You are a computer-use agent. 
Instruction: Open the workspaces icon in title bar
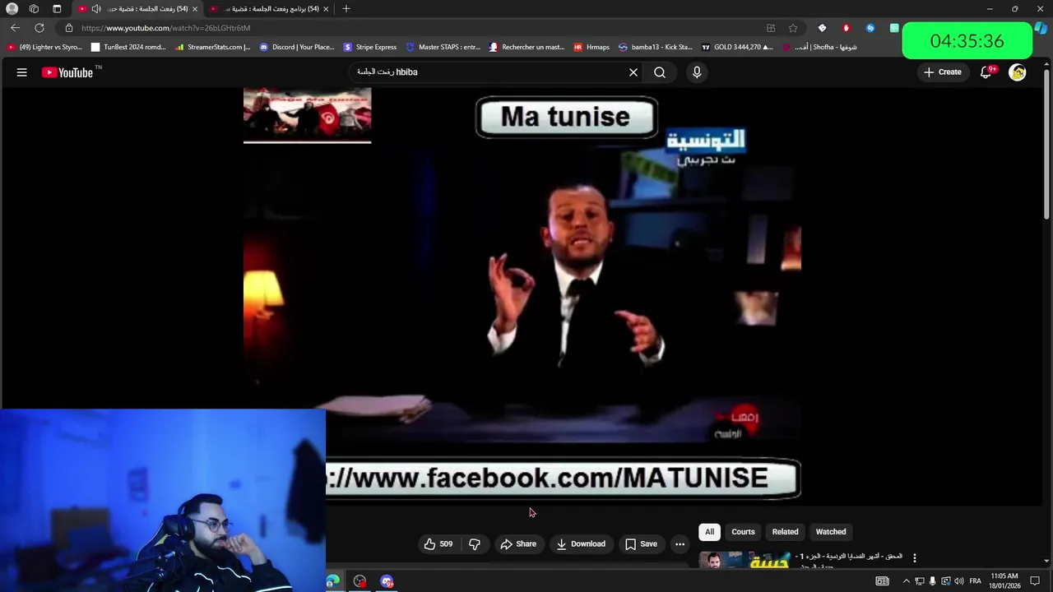click(x=34, y=9)
